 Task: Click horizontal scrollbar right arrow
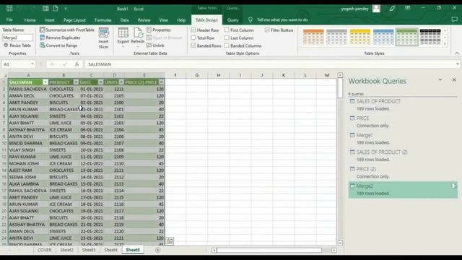(x=334, y=251)
